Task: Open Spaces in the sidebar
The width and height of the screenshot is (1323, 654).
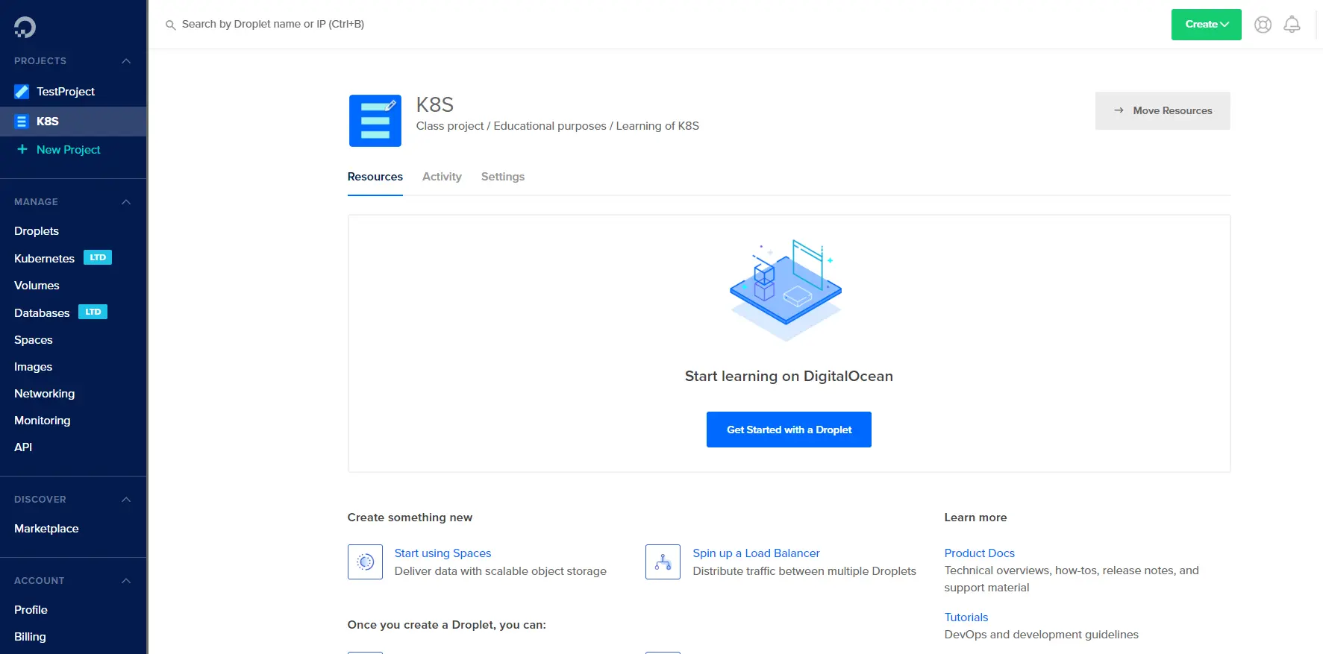Action: pos(34,340)
